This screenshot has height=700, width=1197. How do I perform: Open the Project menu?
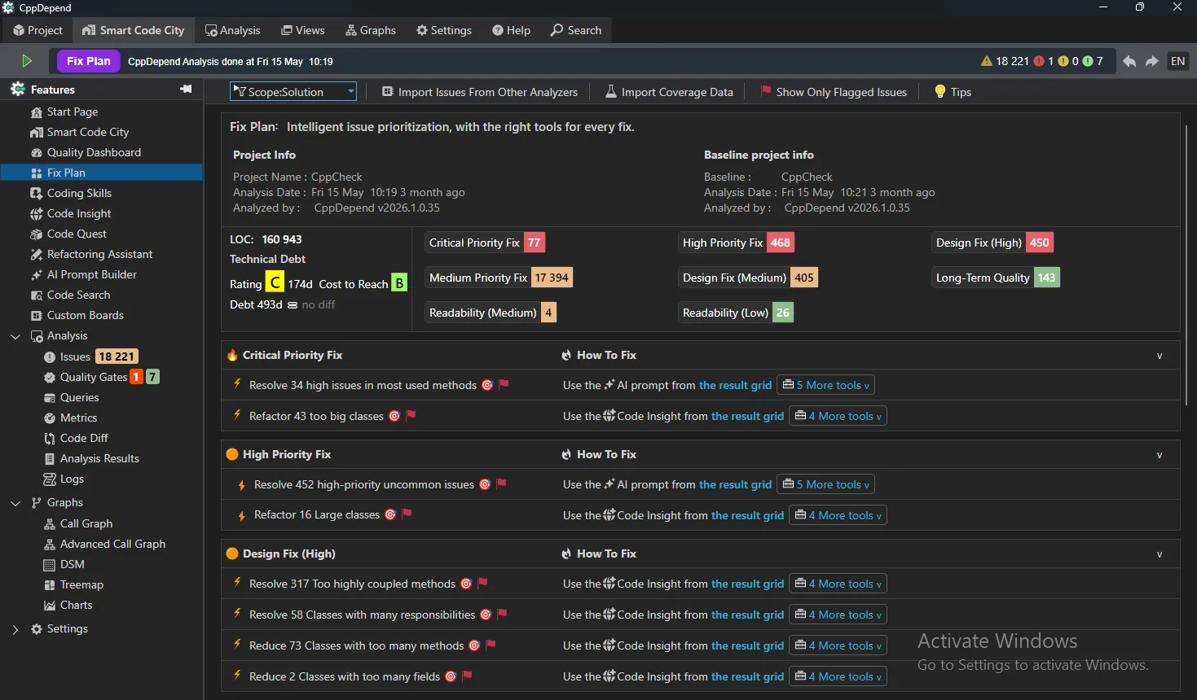[37, 30]
